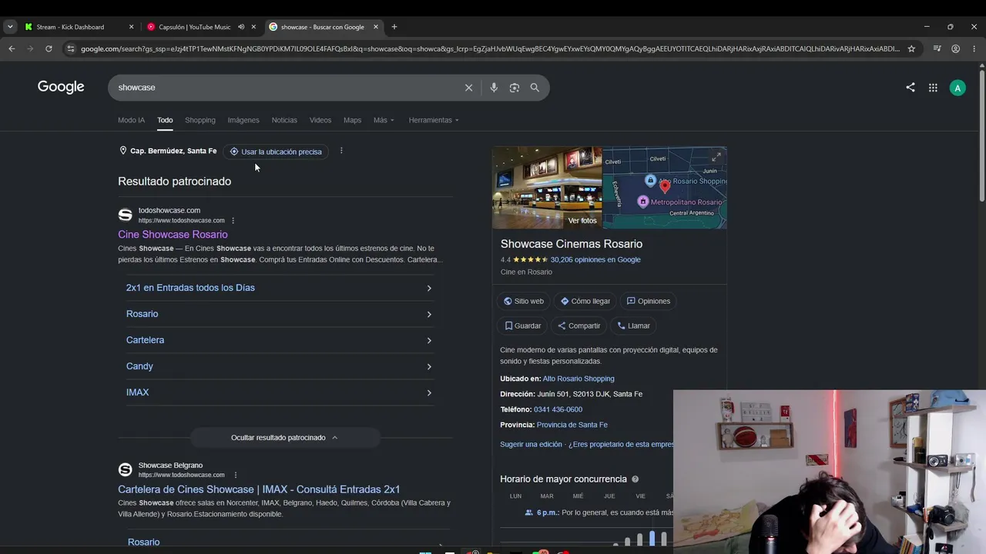Close the Stream - Kick Dashboard tab
This screenshot has height=554, width=986.
(131, 27)
